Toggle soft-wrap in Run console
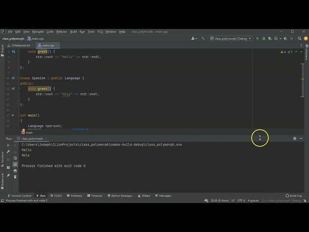 click(x=15, y=158)
